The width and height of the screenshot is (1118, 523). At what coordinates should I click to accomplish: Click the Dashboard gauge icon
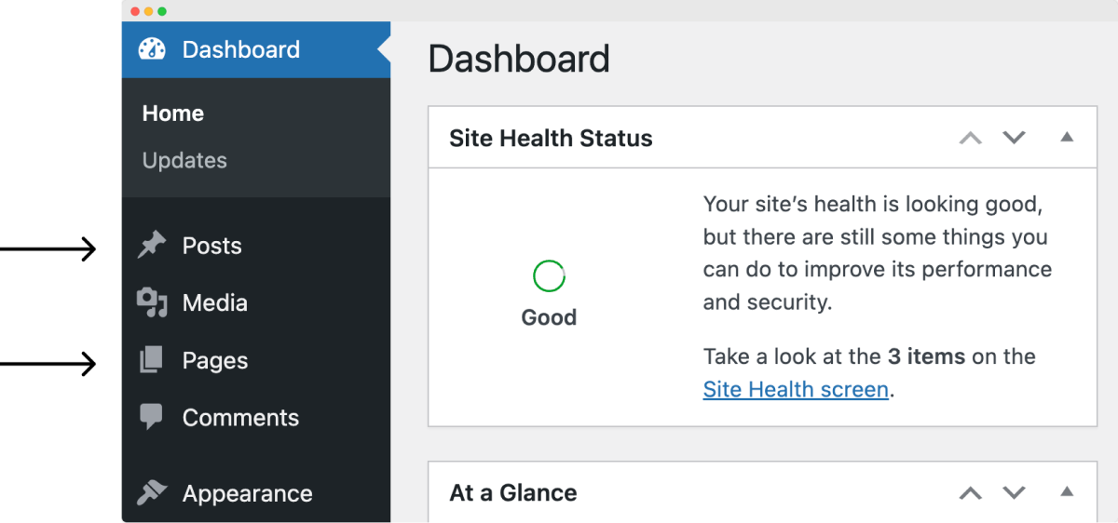(152, 49)
